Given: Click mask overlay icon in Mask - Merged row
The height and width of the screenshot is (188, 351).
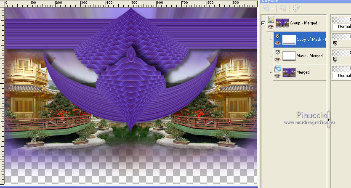Looking at the screenshot, I should 335,60.
